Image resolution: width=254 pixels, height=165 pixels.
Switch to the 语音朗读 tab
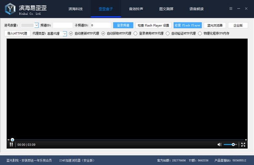[x=196, y=9]
